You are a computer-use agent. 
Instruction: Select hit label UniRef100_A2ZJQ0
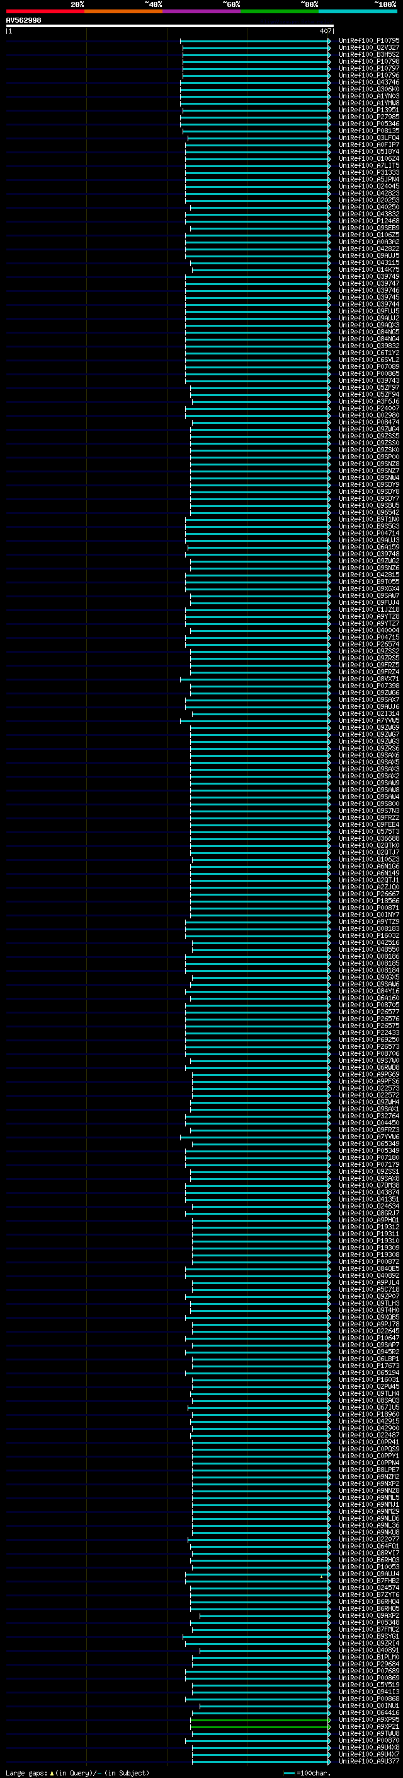coord(369,887)
